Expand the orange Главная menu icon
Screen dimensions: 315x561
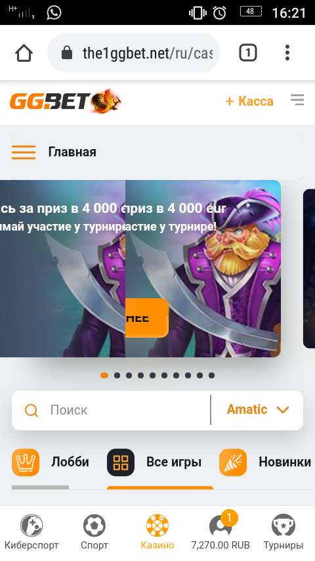coord(24,152)
